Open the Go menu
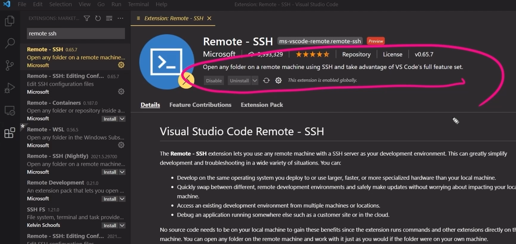Image resolution: width=516 pixels, height=244 pixels. tap(101, 4)
